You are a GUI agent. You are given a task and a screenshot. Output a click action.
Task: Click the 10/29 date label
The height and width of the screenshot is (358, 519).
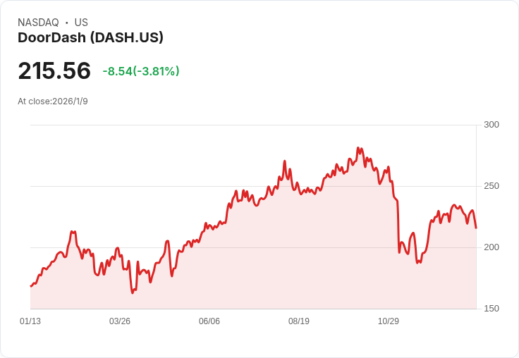click(389, 321)
